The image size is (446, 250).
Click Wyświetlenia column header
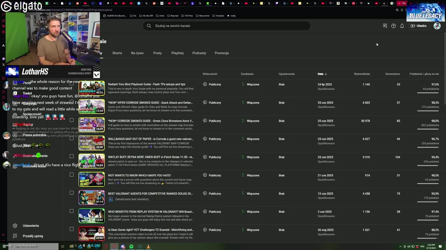click(x=362, y=74)
